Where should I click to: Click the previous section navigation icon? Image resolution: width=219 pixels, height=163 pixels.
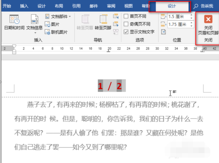coord(116,16)
